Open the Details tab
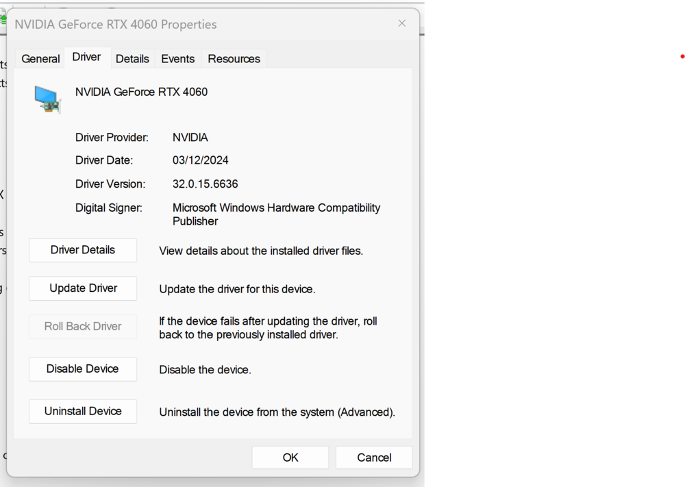The width and height of the screenshot is (685, 487). (132, 59)
